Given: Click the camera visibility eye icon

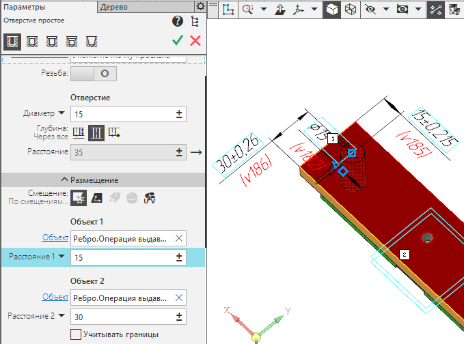Looking at the screenshot, I should click(x=402, y=10).
